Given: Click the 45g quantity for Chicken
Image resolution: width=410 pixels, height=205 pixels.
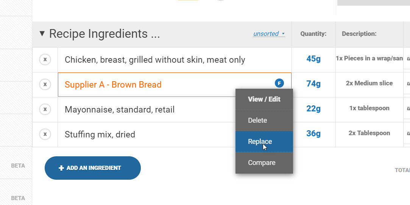Looking at the screenshot, I should pyautogui.click(x=313, y=59).
